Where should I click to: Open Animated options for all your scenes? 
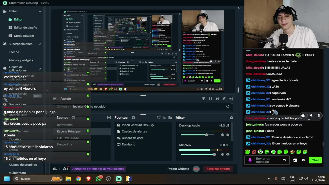click(x=98, y=169)
